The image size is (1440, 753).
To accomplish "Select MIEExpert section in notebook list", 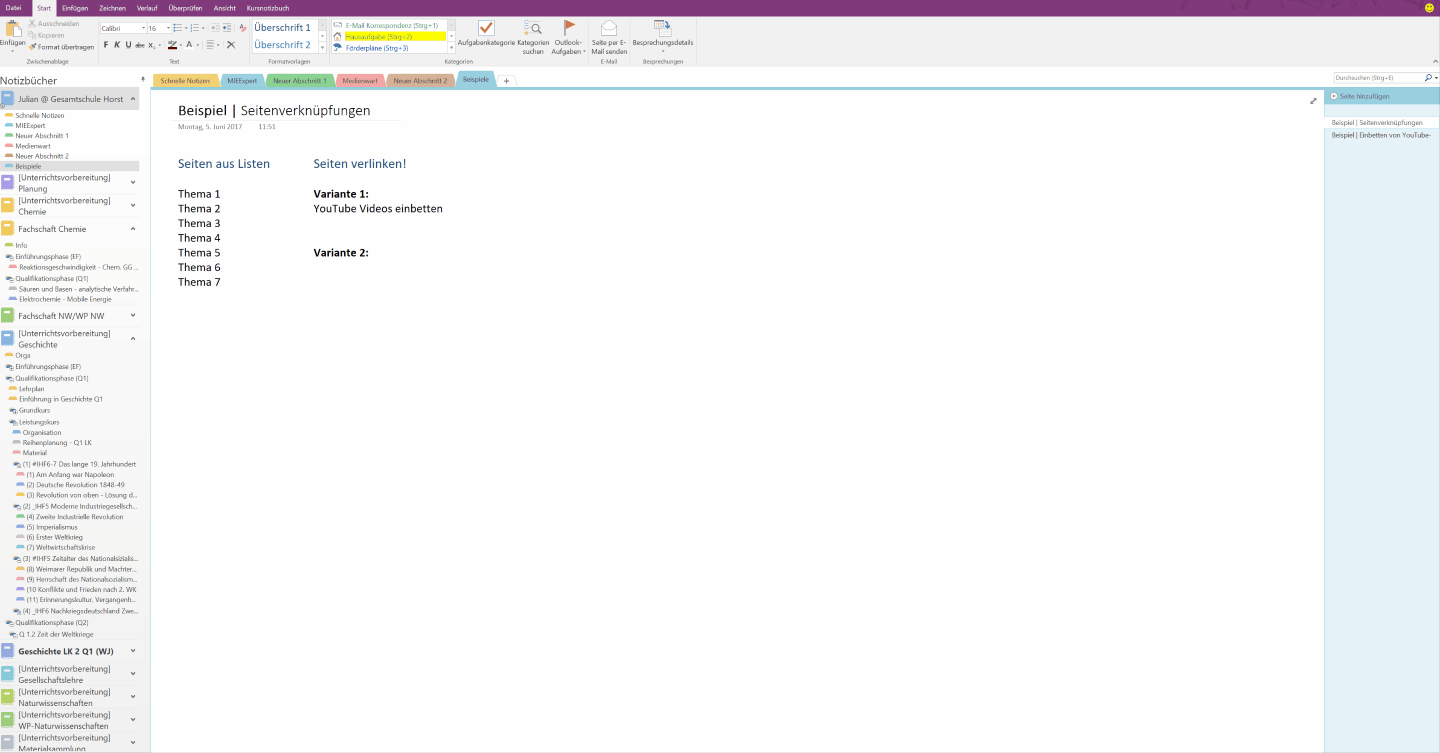I will click(30, 126).
